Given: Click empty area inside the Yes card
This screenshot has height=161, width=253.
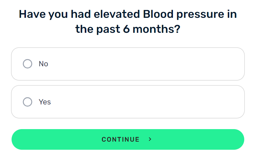Looking at the screenshot, I should point(145,102).
